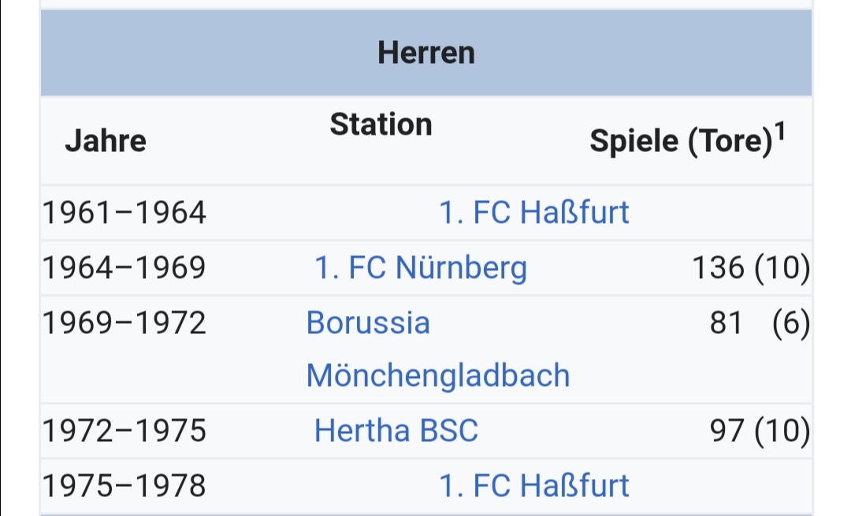Click the (6) goals figure for Mönchengladbach
The image size is (851, 516).
pyautogui.click(x=790, y=323)
